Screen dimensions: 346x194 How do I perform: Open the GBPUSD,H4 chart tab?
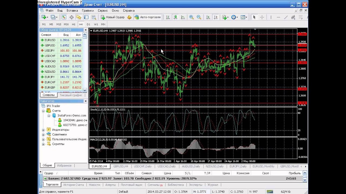(121, 167)
